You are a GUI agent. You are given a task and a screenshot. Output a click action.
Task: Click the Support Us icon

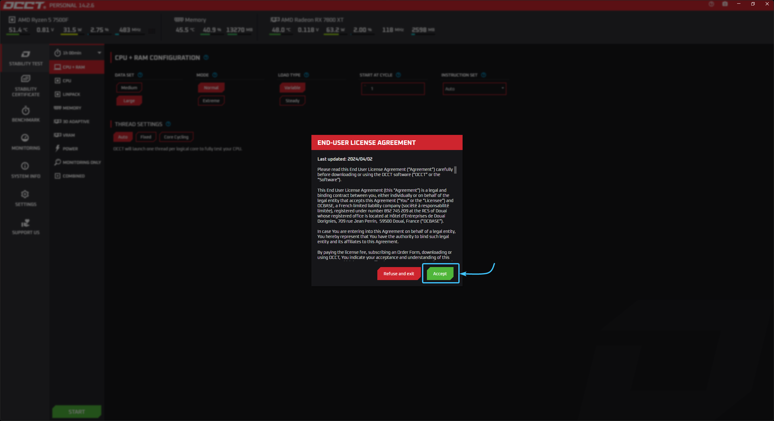coord(25,223)
